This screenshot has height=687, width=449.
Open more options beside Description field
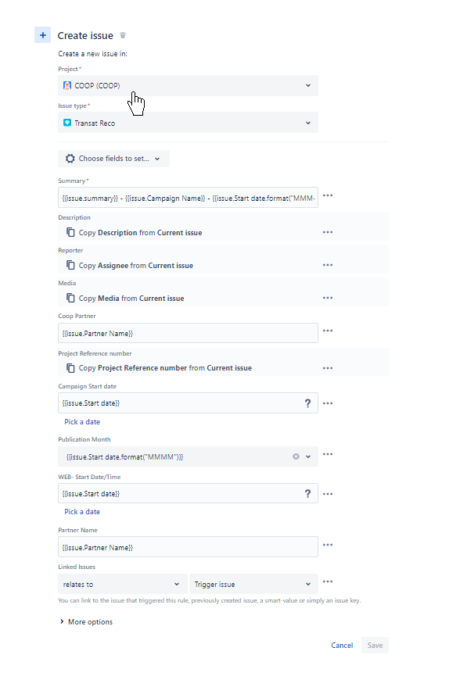[x=328, y=232]
